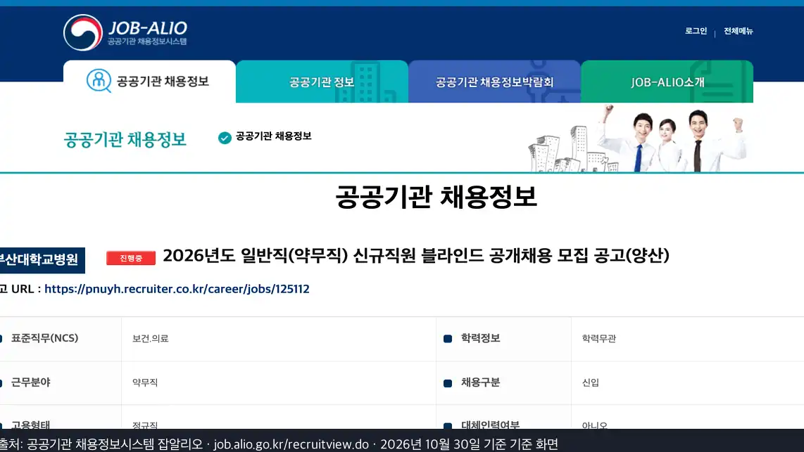Screen dimensions: 804x452
Task: Click the 약무직 value cell
Action: pyautogui.click(x=278, y=383)
